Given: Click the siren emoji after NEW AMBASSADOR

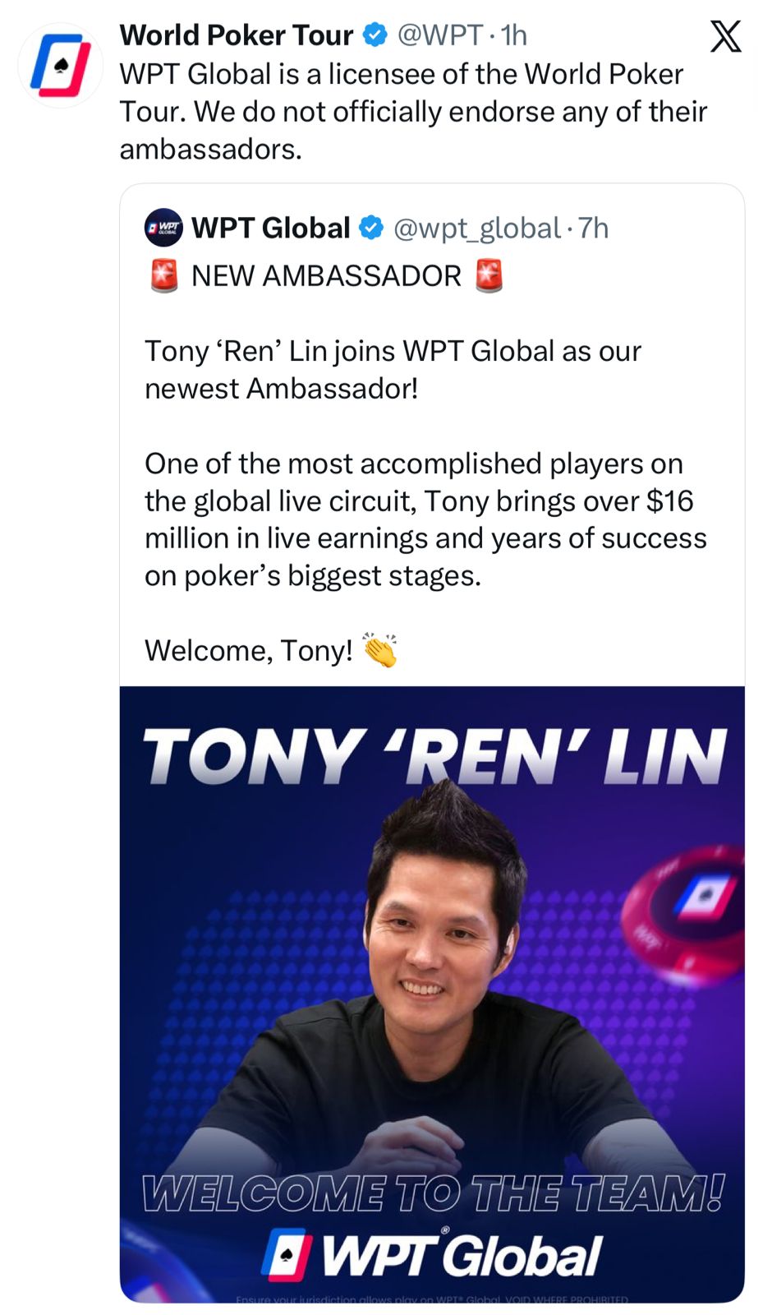Looking at the screenshot, I should (x=490, y=276).
